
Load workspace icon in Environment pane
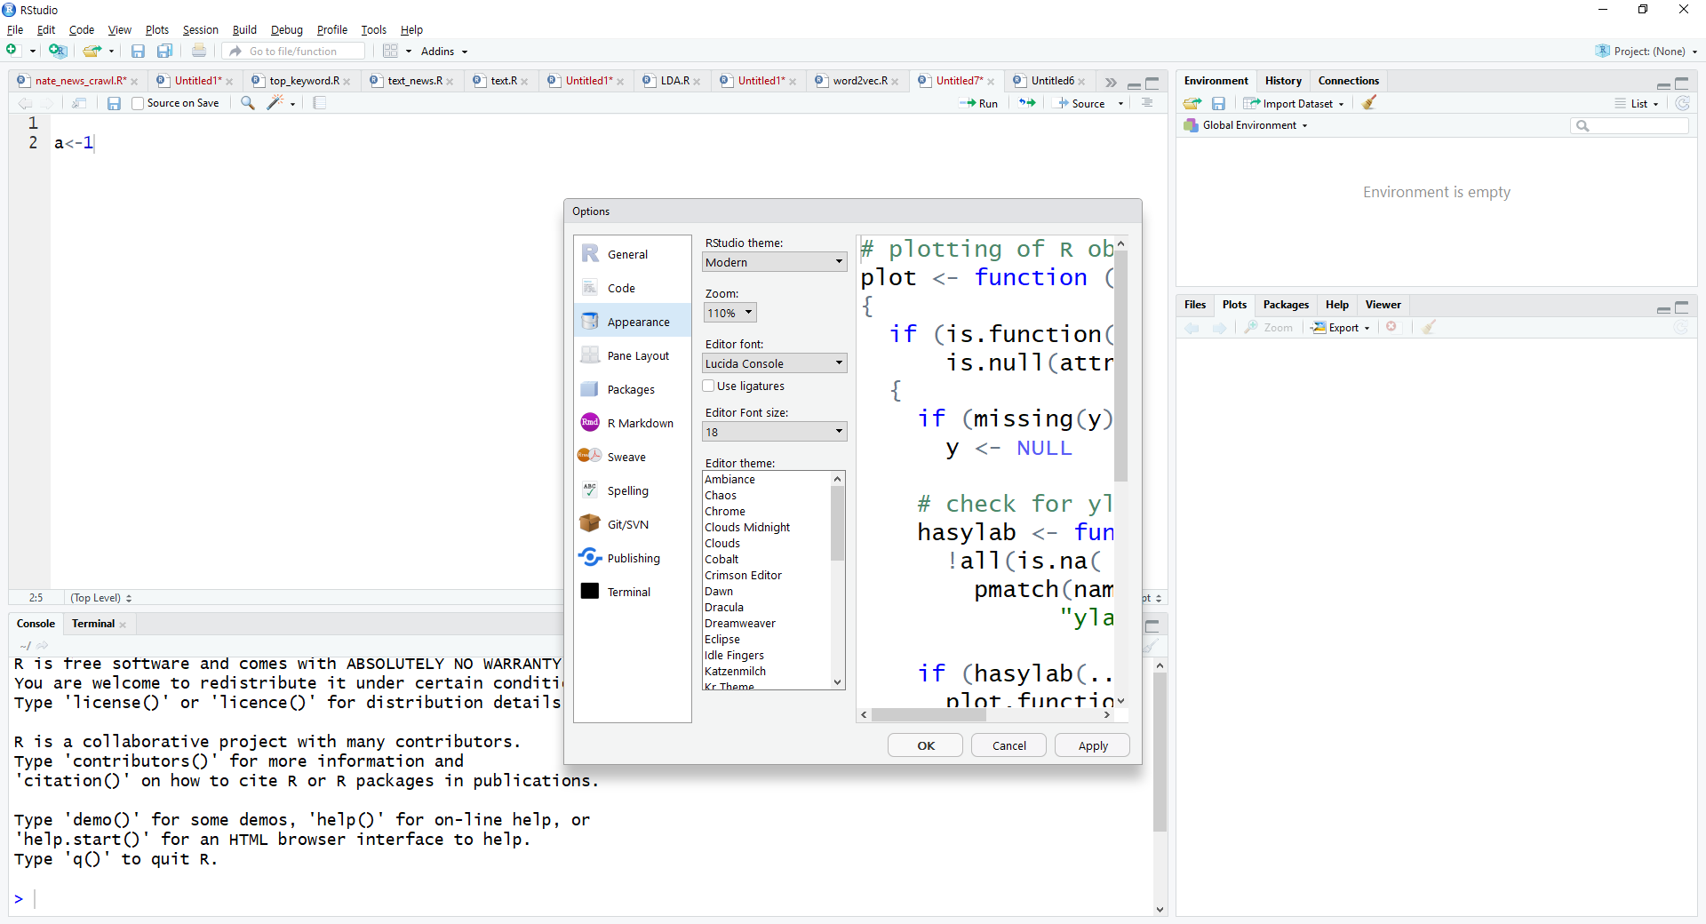tap(1192, 103)
